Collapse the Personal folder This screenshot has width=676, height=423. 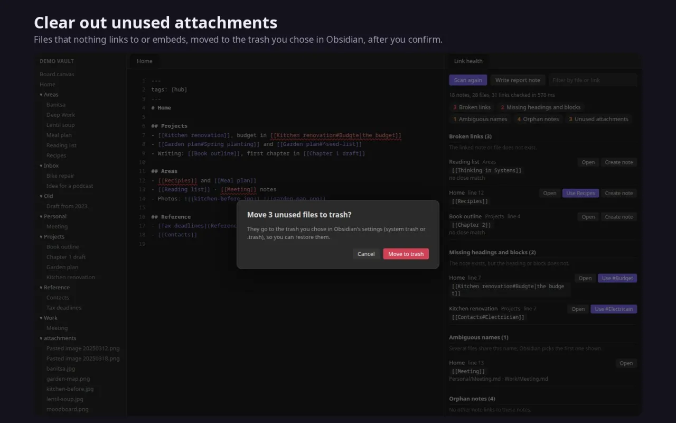(53, 216)
